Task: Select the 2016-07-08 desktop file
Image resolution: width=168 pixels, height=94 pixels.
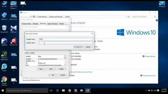Action: [13, 17]
